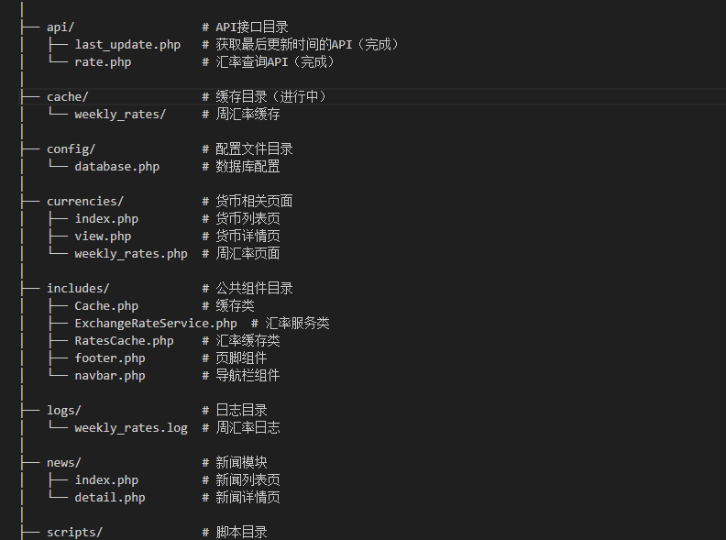
Task: Click comment '周汇率页面'
Action: click(247, 254)
